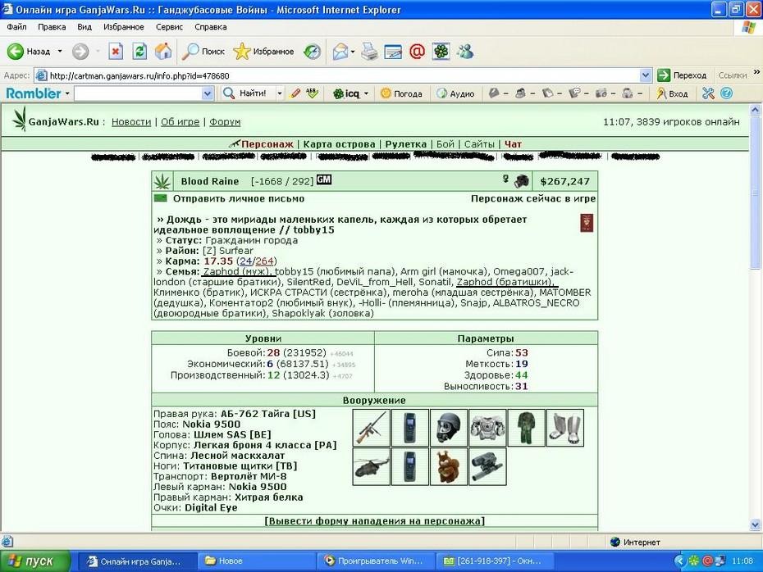Open the Рулетка section
Viewport: 763px width, 572px height.
(406, 144)
